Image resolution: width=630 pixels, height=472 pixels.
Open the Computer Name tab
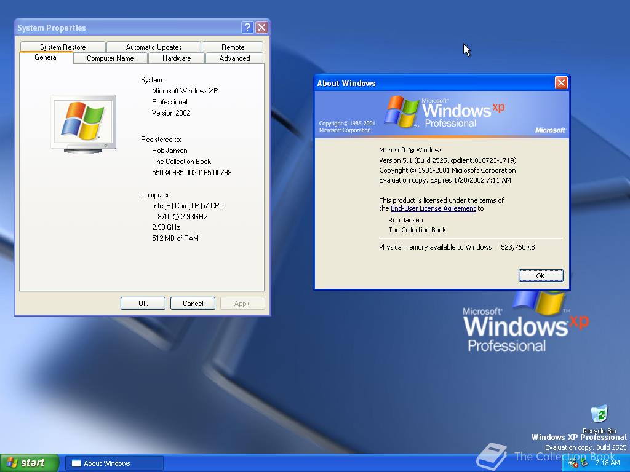tap(110, 58)
